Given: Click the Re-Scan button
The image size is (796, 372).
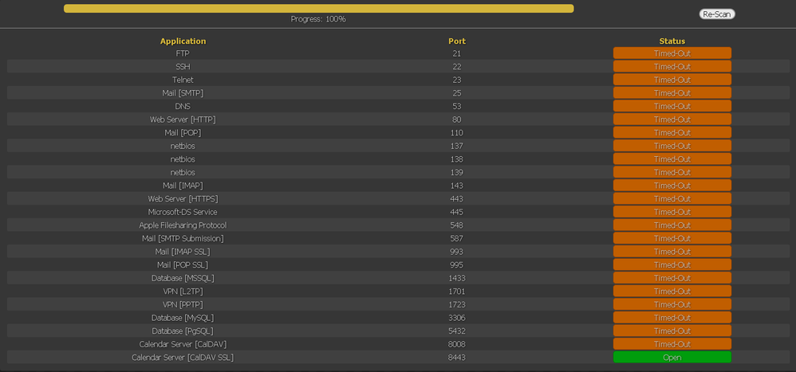Looking at the screenshot, I should point(717,14).
